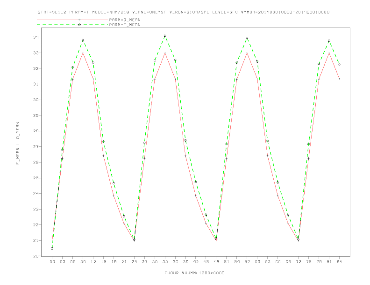The image size is (370, 285).
Task: Click the y-axis tick label 32
Action: coord(36,68)
